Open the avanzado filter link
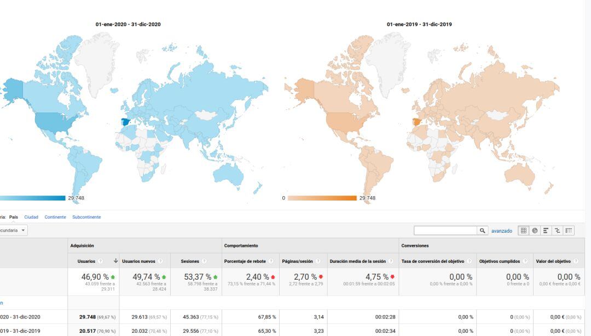The width and height of the screenshot is (591, 336). [x=501, y=230]
